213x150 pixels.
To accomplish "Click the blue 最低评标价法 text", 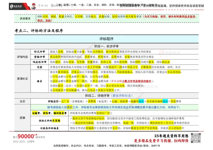I will pyautogui.click(x=122, y=96).
